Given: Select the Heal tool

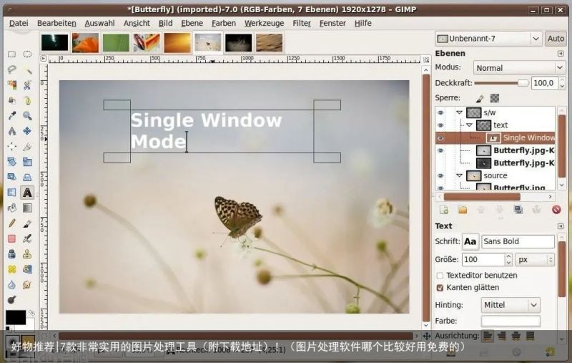Looking at the screenshot, I should [11, 269].
